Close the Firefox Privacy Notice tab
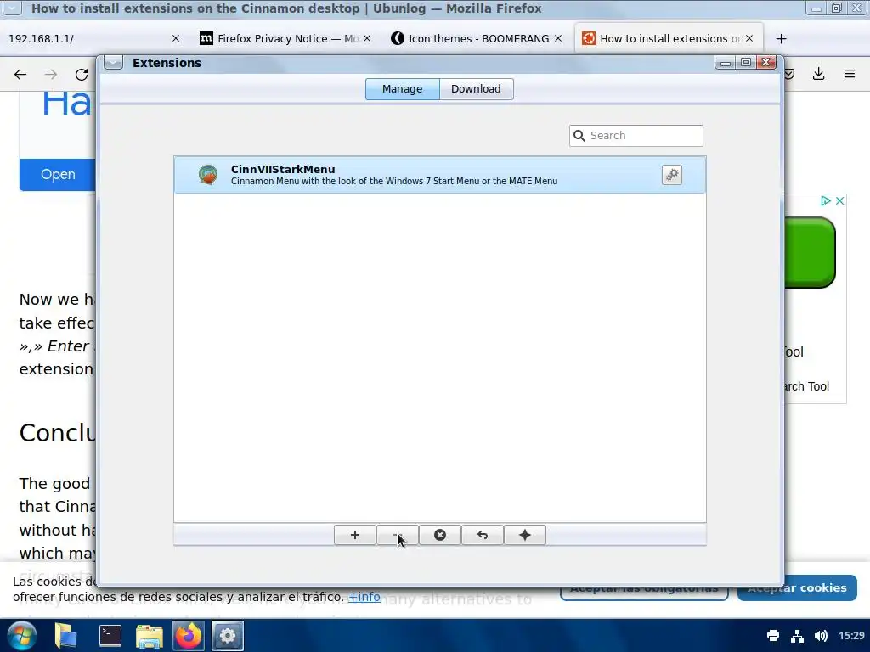Screen dimensions: 870x652 click(x=367, y=38)
